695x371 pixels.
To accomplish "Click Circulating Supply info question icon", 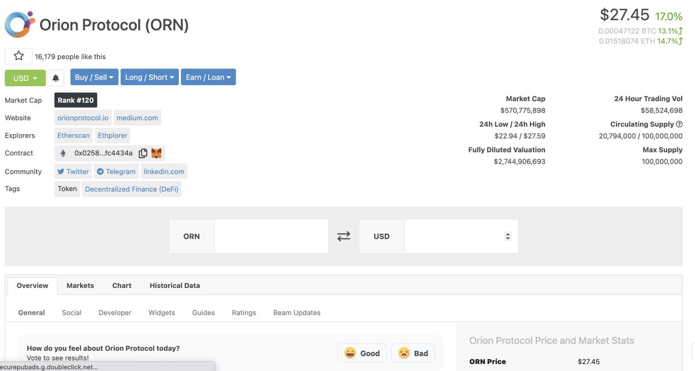I will click(x=679, y=124).
